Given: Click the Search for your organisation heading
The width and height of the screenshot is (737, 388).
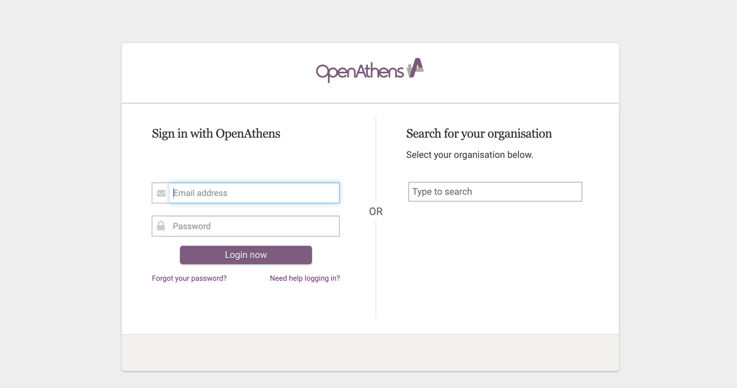Looking at the screenshot, I should click(x=479, y=134).
